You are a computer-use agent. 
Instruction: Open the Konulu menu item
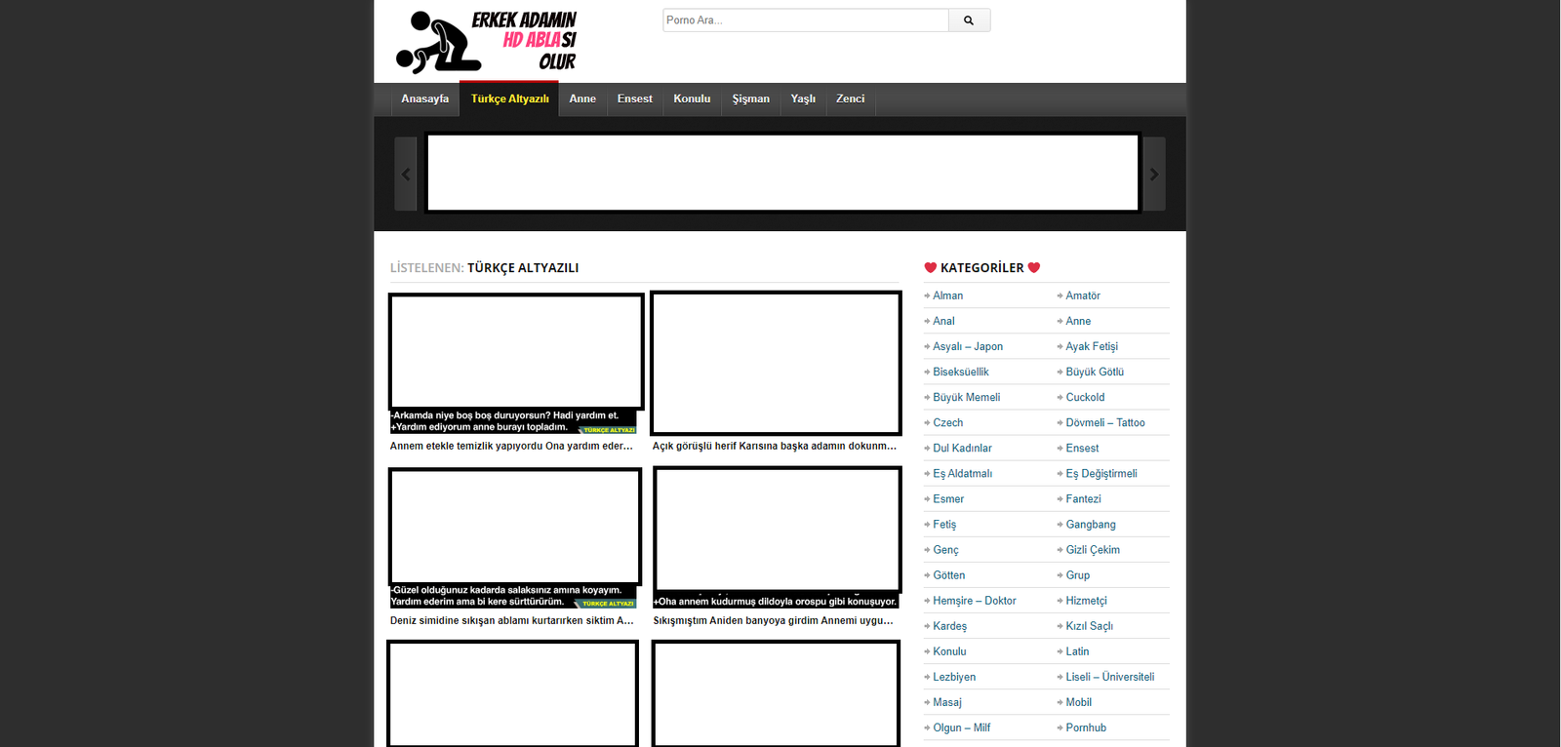point(692,99)
